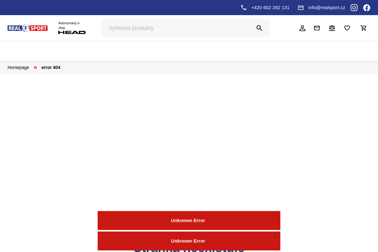
Task: Click the upper Unknown Error message text
Action: click(188, 220)
